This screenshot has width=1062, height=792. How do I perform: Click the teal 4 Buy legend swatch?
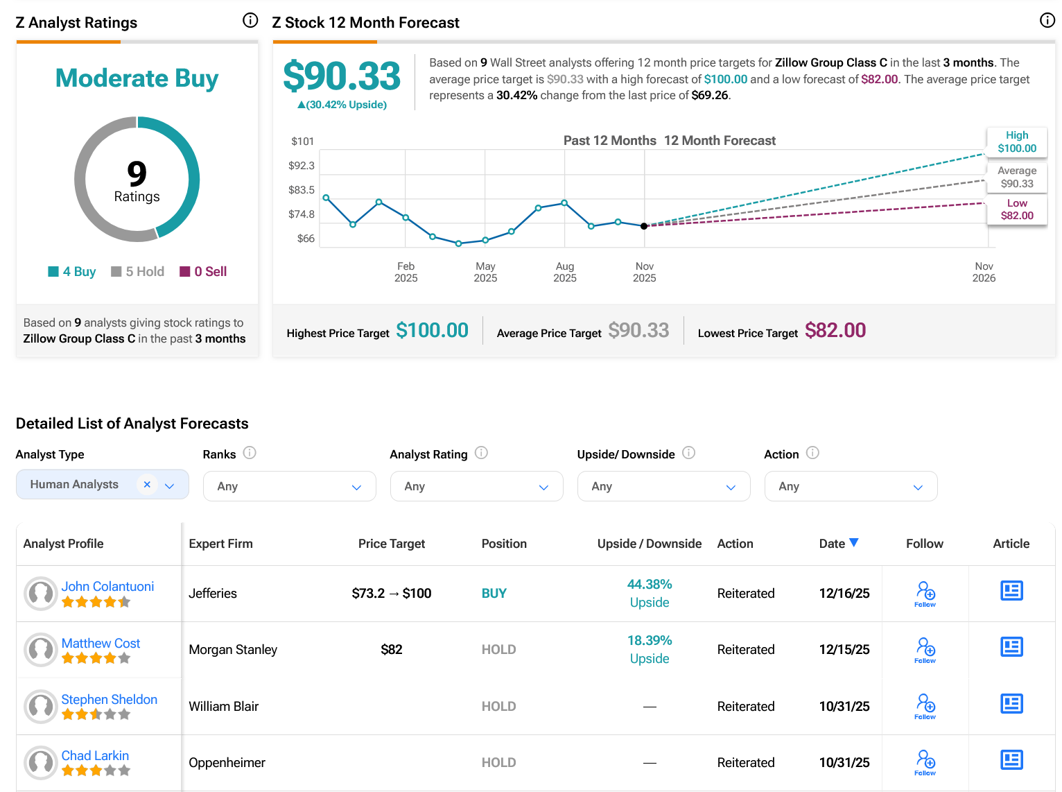tap(53, 272)
